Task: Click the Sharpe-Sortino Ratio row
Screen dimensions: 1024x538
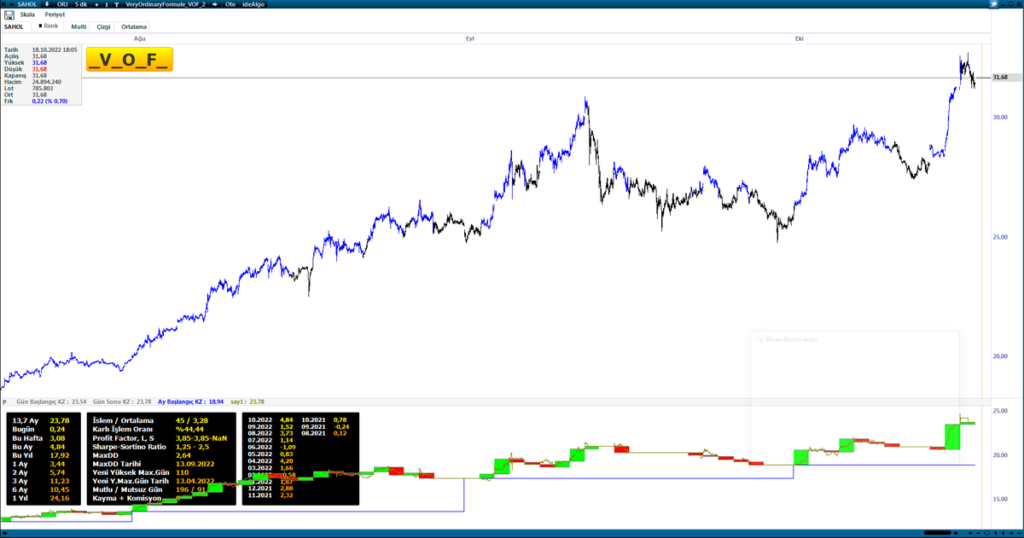Action: pos(150,446)
